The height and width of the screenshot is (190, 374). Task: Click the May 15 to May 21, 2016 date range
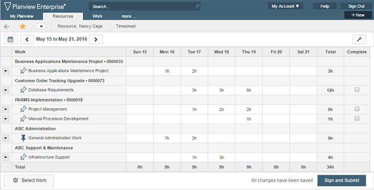(x=61, y=39)
